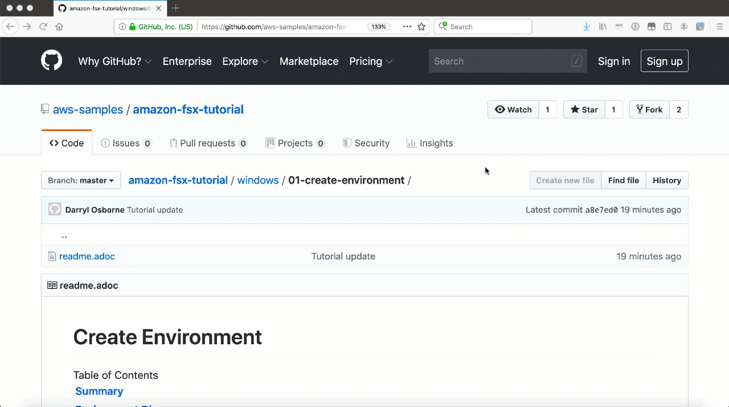Open the Firefox library icon

coord(603,27)
